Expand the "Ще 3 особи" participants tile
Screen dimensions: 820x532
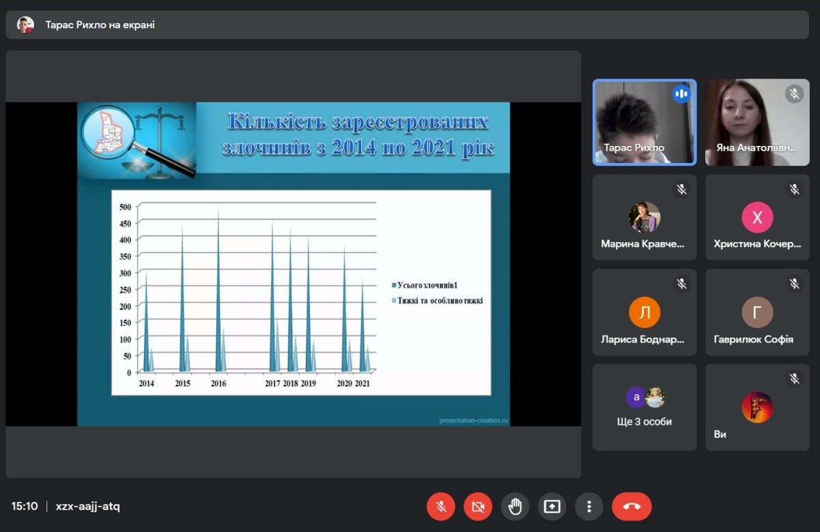[x=645, y=407]
